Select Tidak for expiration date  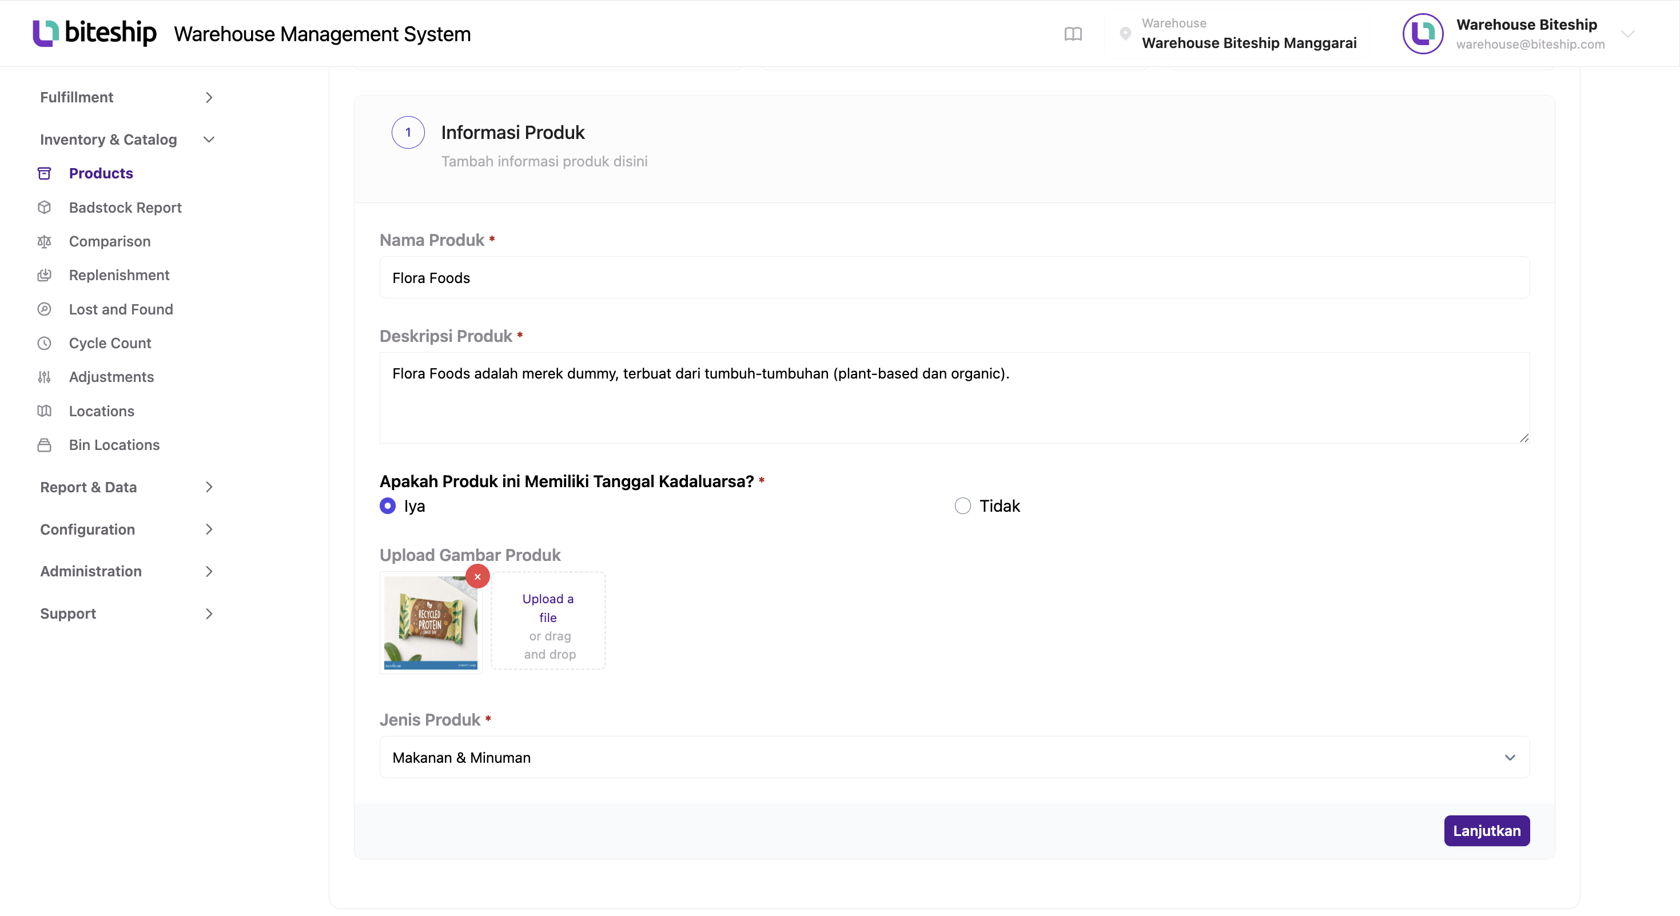coord(962,506)
